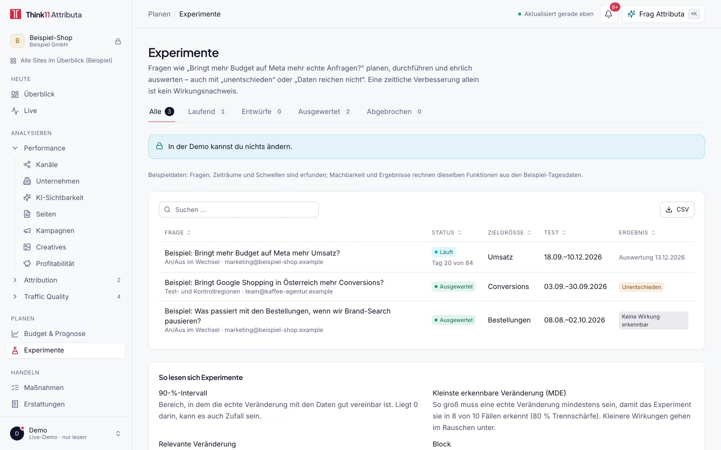Image resolution: width=721 pixels, height=450 pixels.
Task: Click the 08.08.–02.10.2026 test period
Action: click(x=574, y=320)
